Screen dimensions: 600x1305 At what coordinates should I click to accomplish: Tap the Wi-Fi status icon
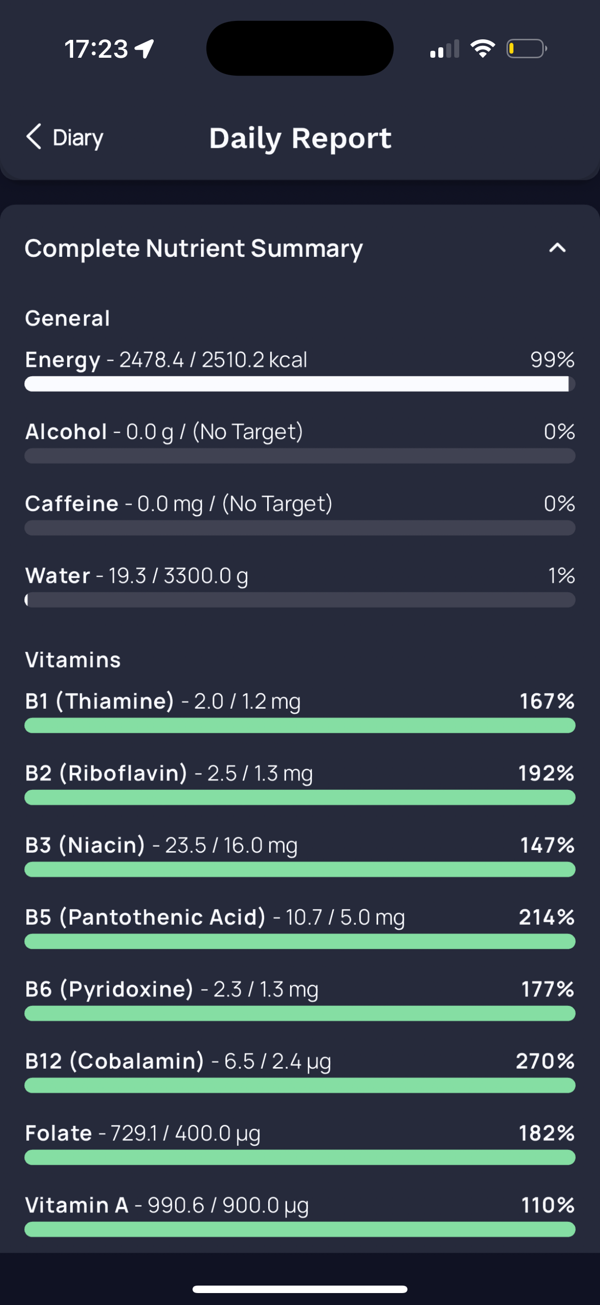[483, 49]
